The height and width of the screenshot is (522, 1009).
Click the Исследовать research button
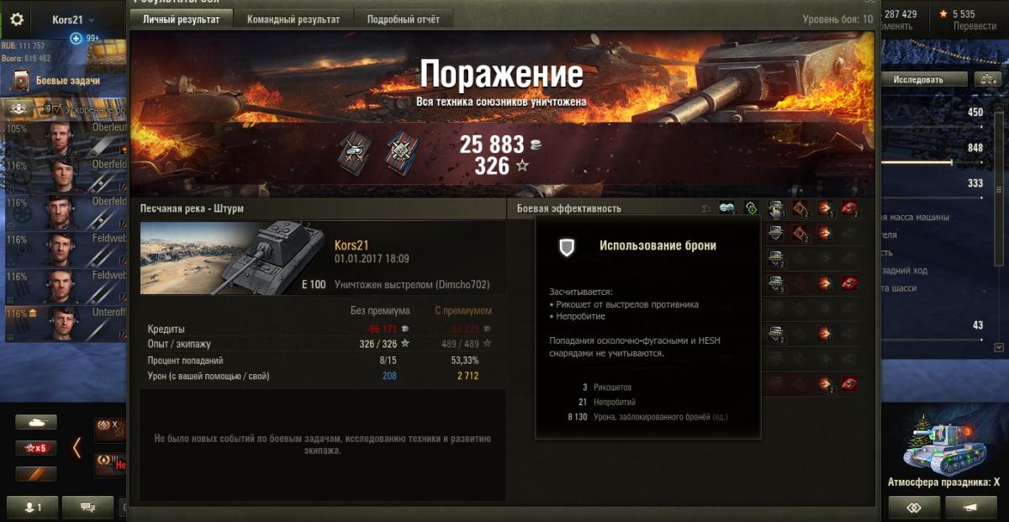tap(918, 80)
